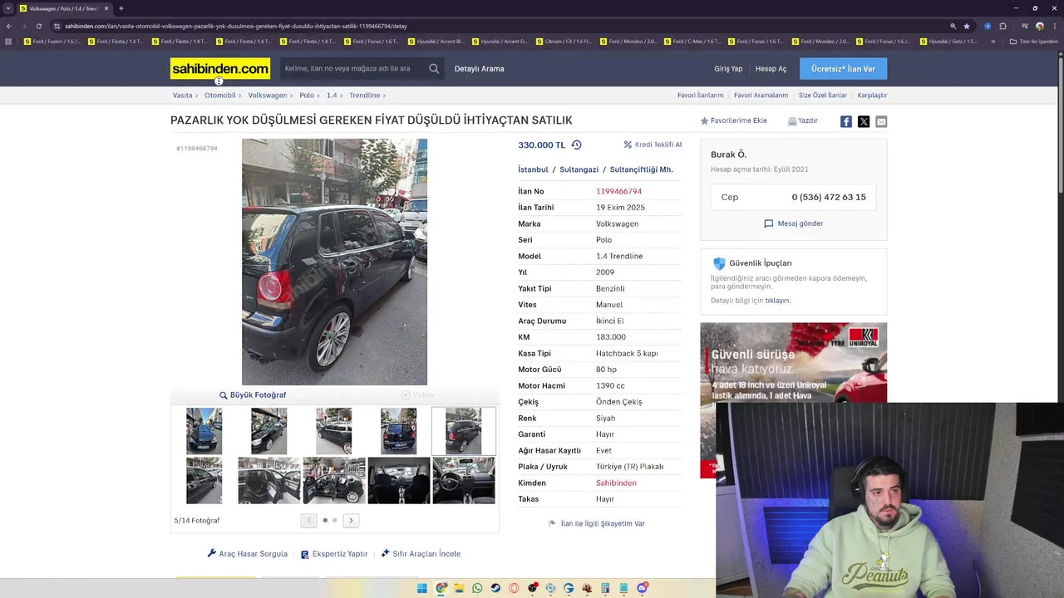Click İstanbul location link

click(x=533, y=169)
